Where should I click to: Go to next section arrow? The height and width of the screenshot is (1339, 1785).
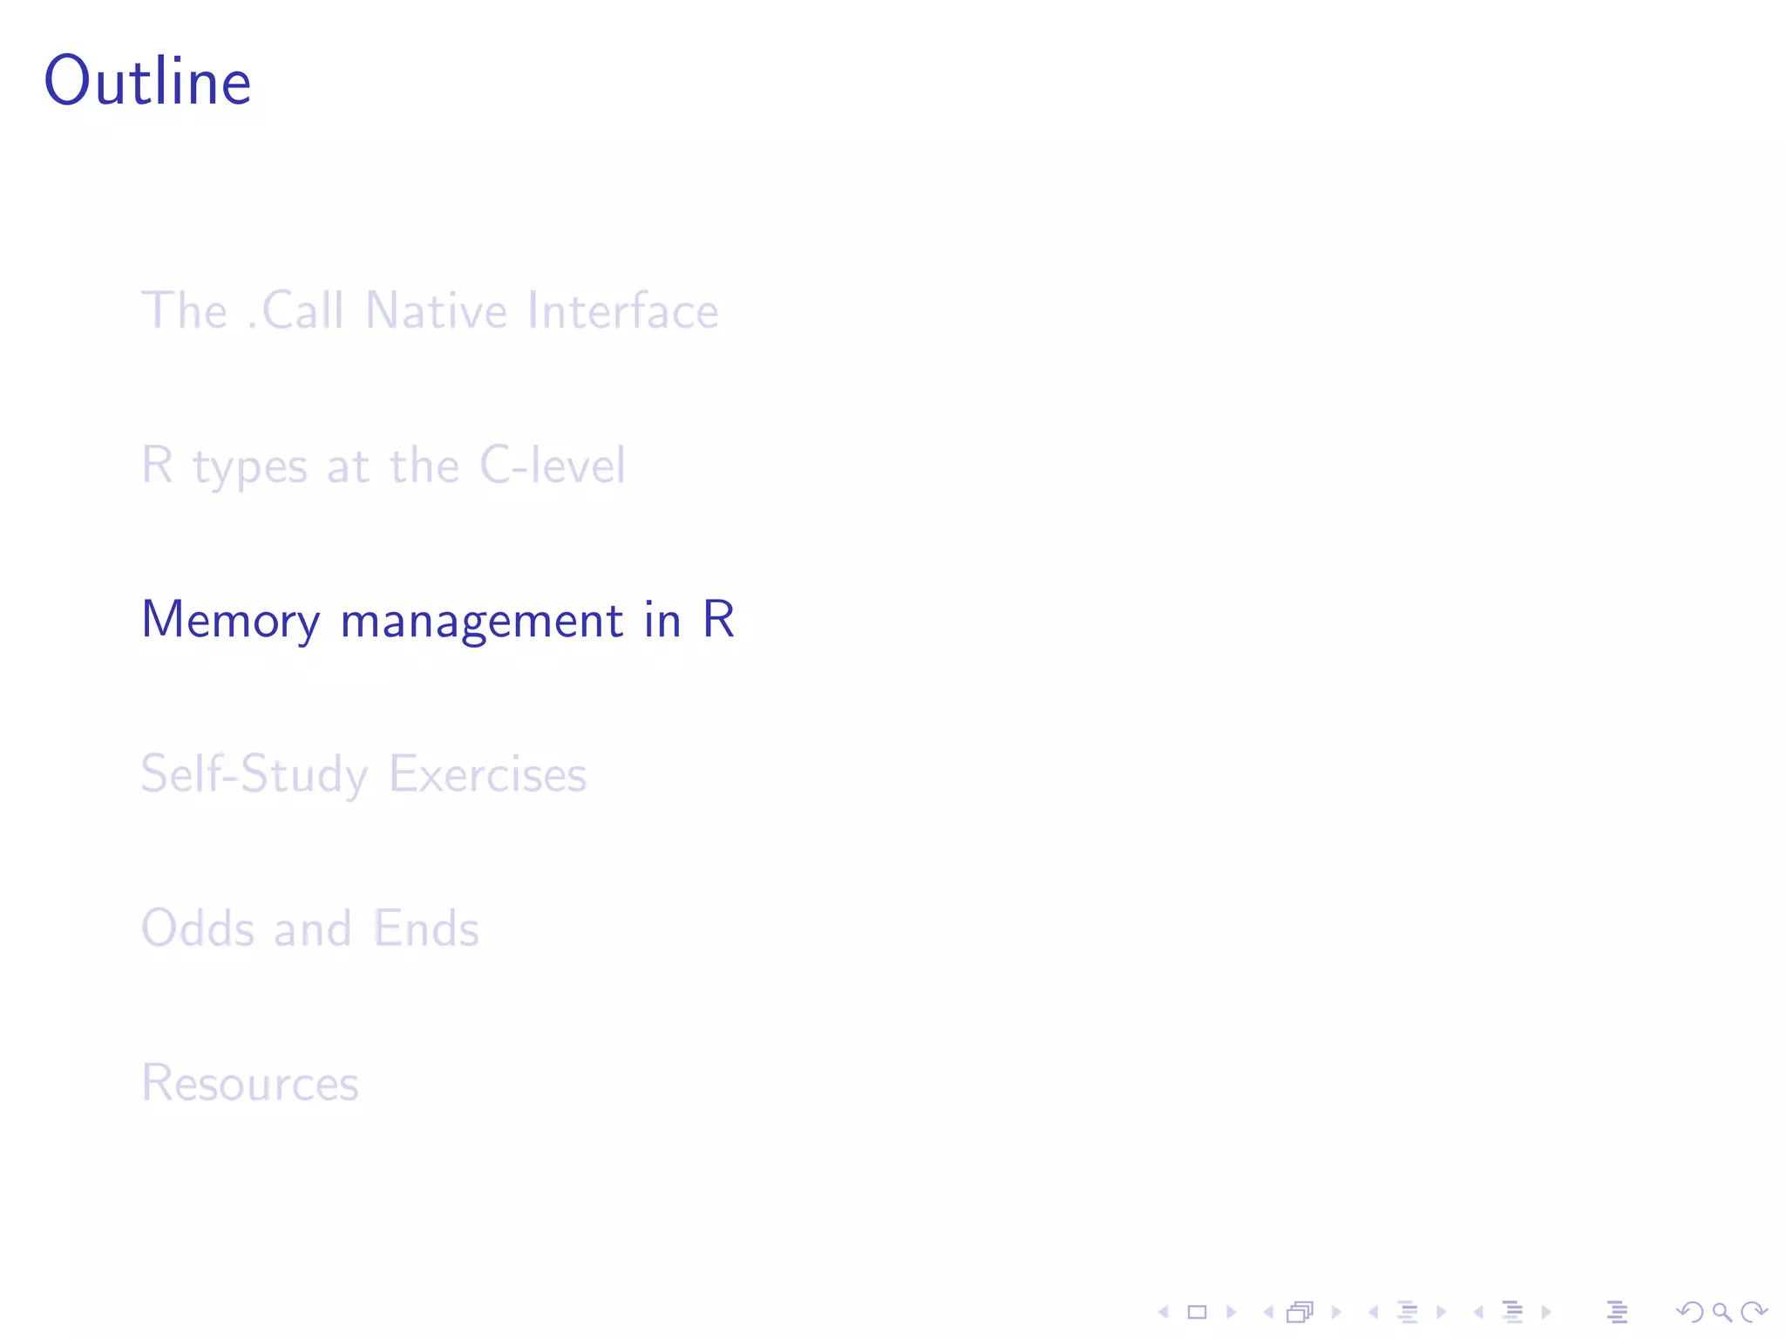(1546, 1312)
